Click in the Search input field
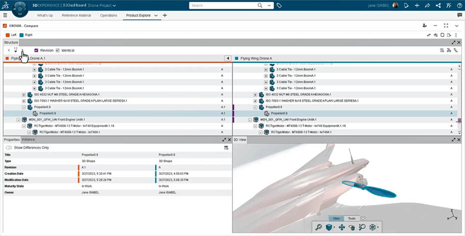The width and height of the screenshot is (465, 236). click(223, 5)
